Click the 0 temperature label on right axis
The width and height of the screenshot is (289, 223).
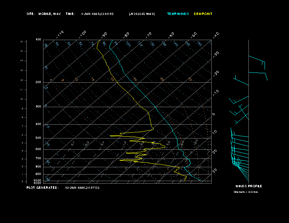coord(213,114)
